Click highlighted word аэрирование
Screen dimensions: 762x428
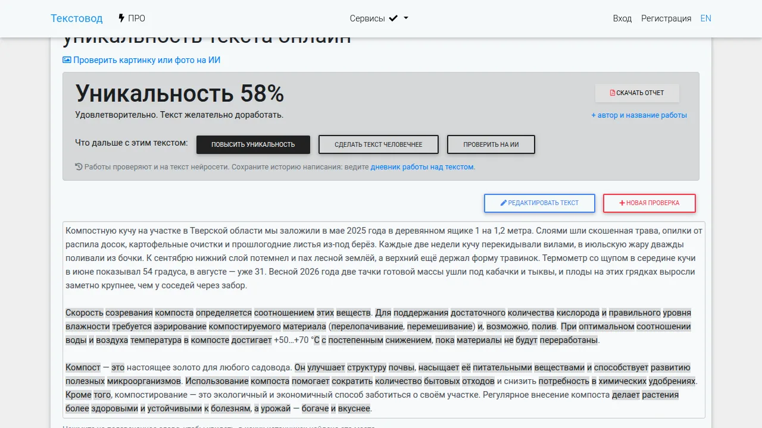(x=180, y=326)
